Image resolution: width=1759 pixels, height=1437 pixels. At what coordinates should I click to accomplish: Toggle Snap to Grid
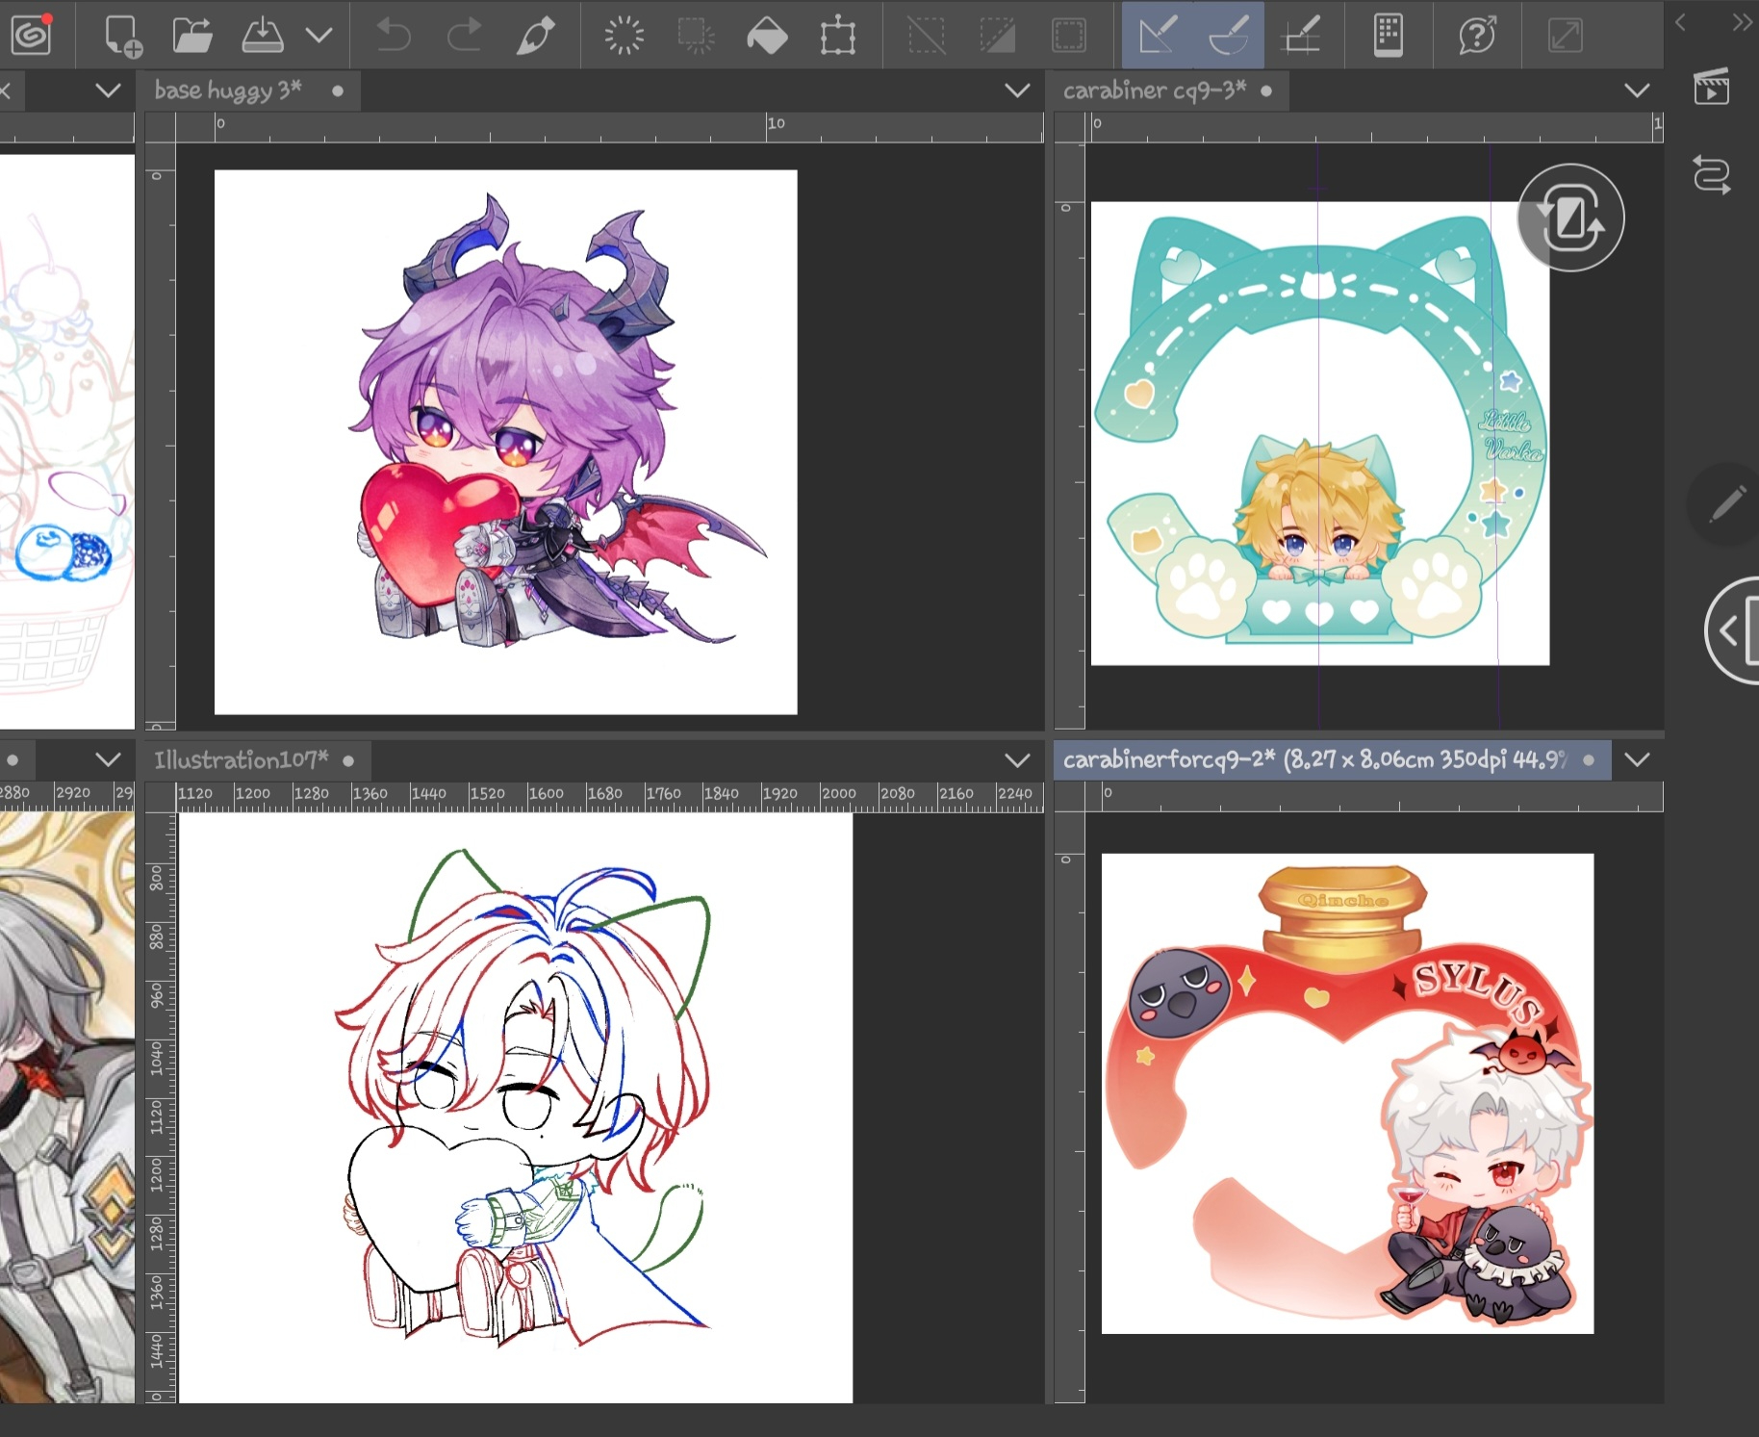point(1302,36)
